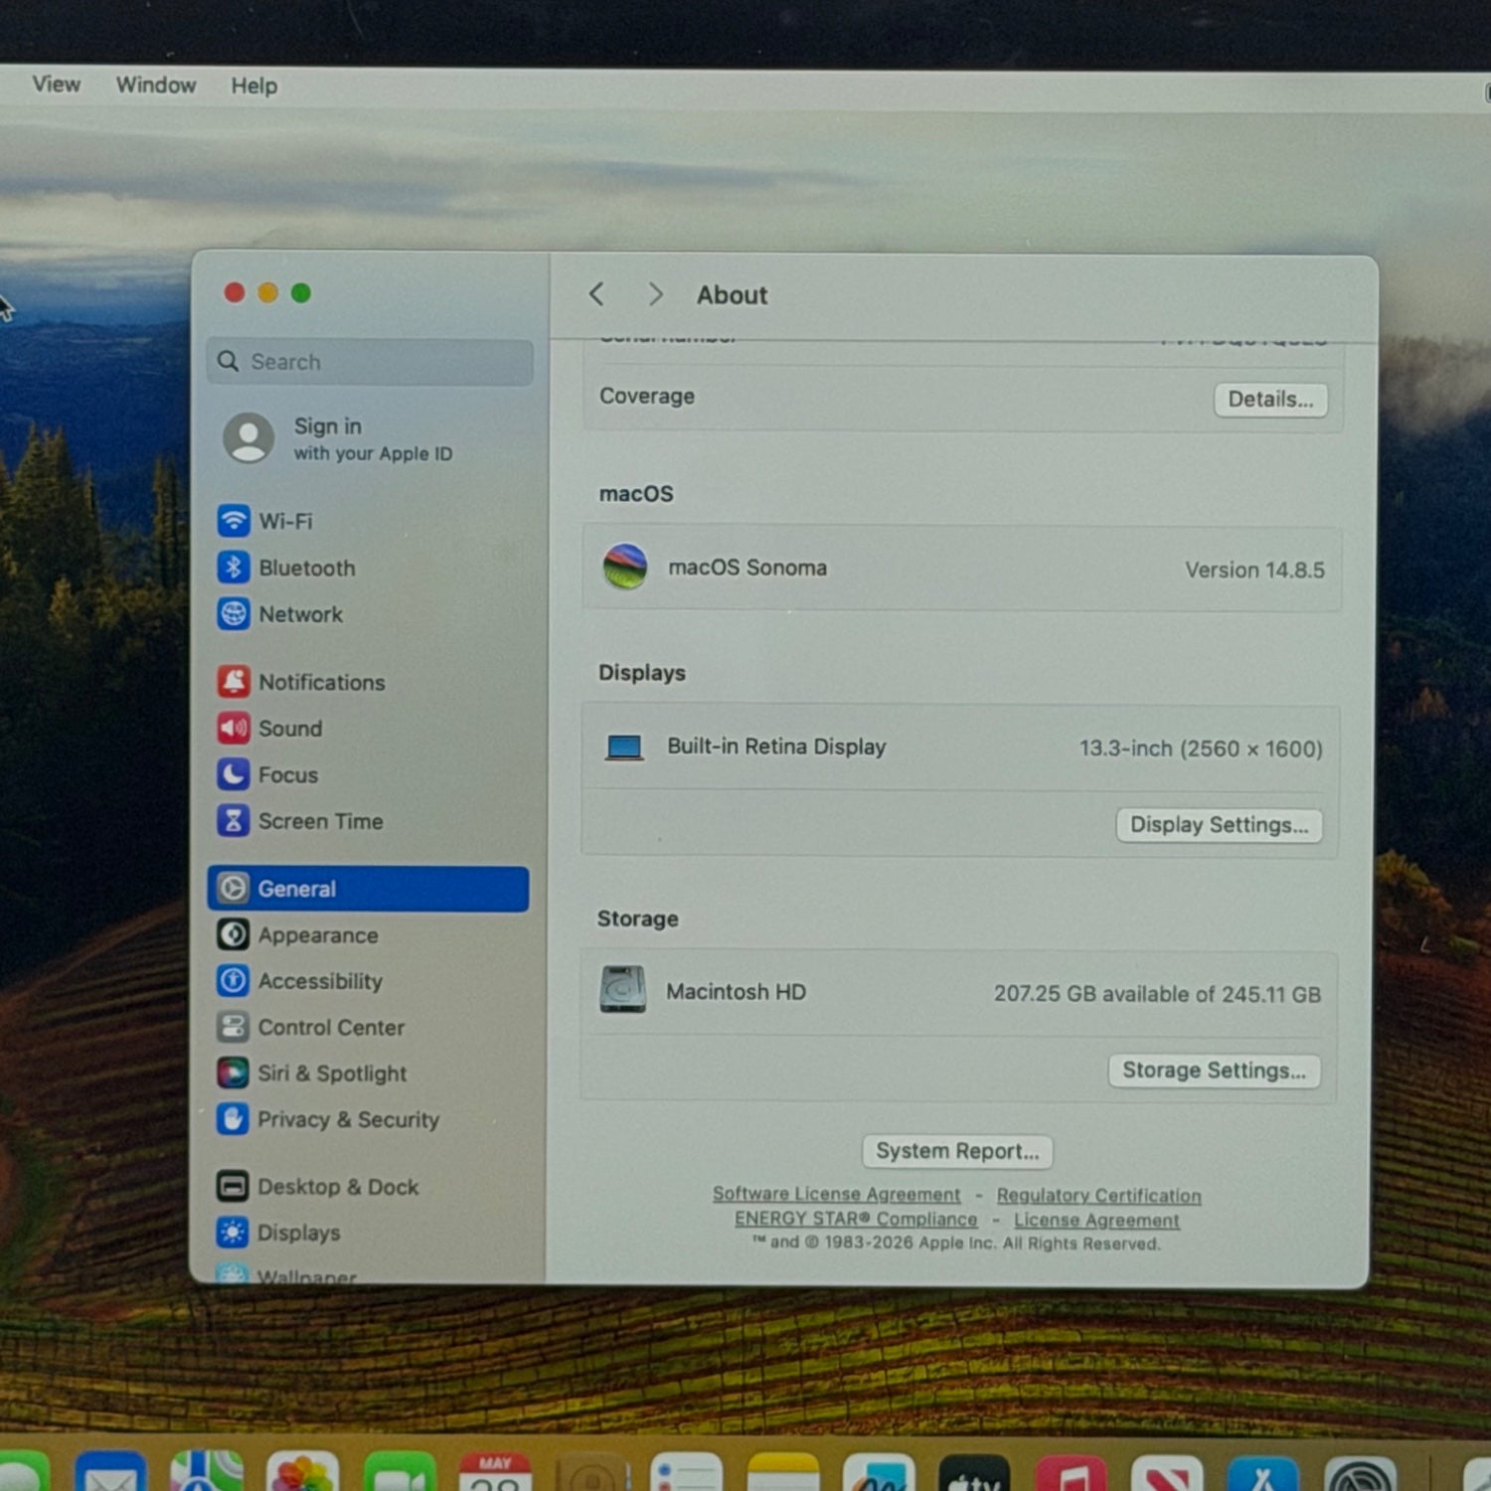
Task: Open Display Settings
Action: click(x=1220, y=825)
